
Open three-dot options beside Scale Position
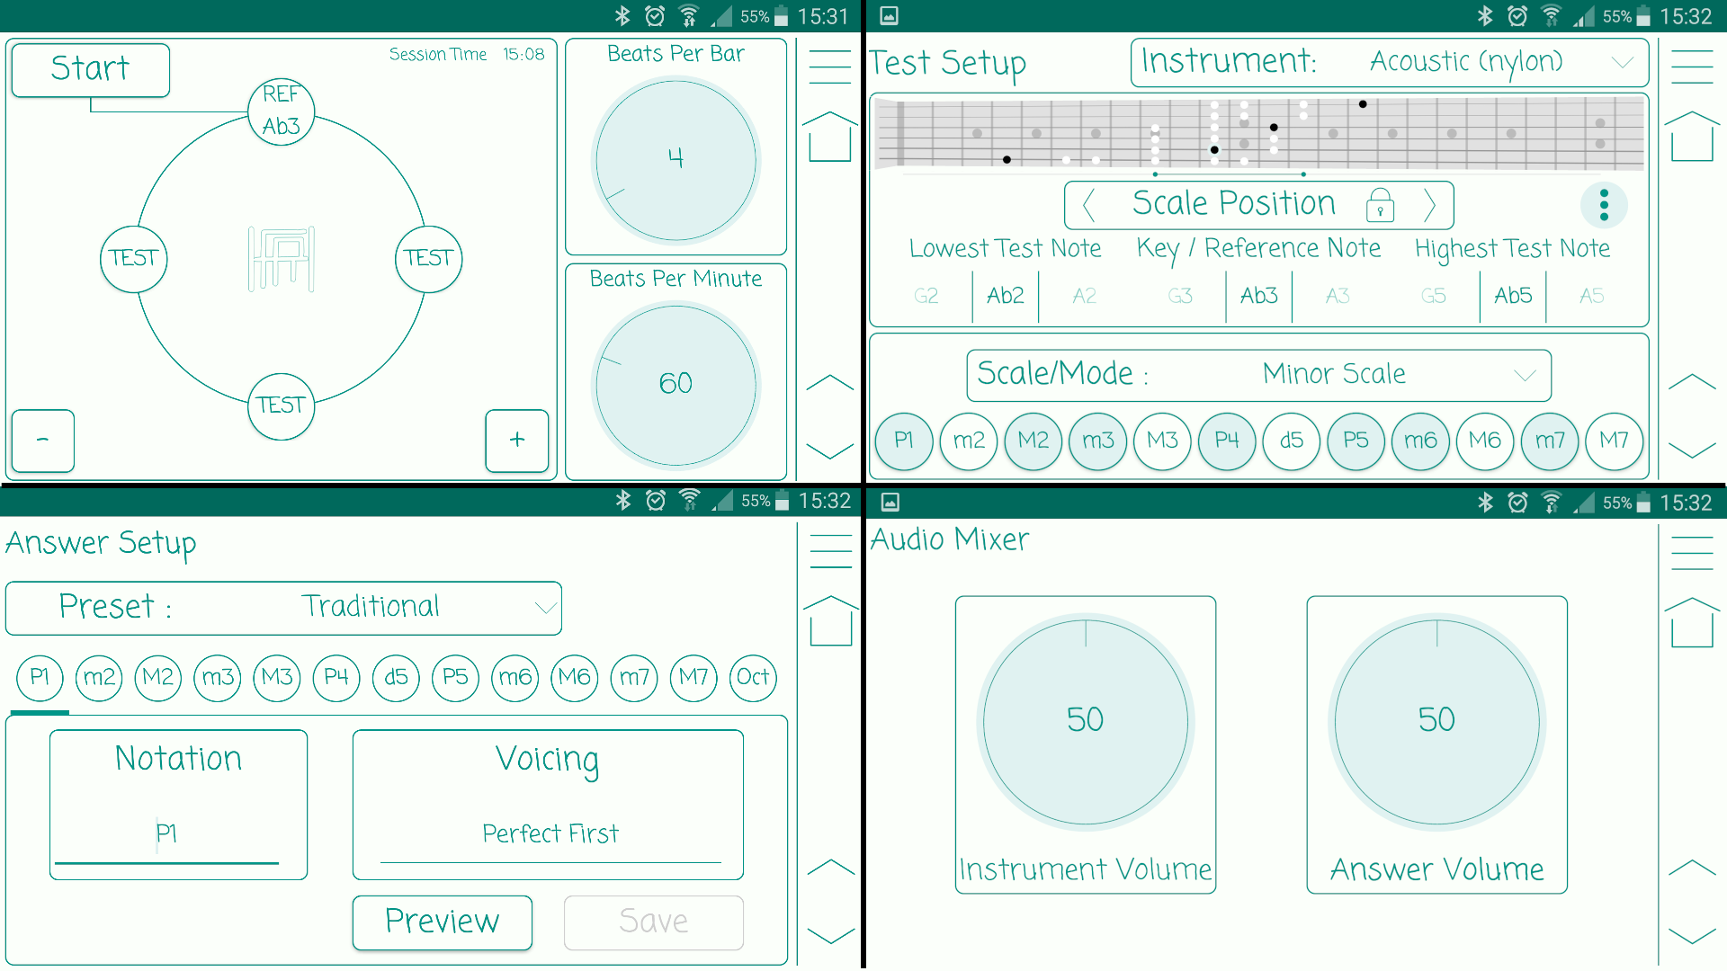click(1604, 205)
